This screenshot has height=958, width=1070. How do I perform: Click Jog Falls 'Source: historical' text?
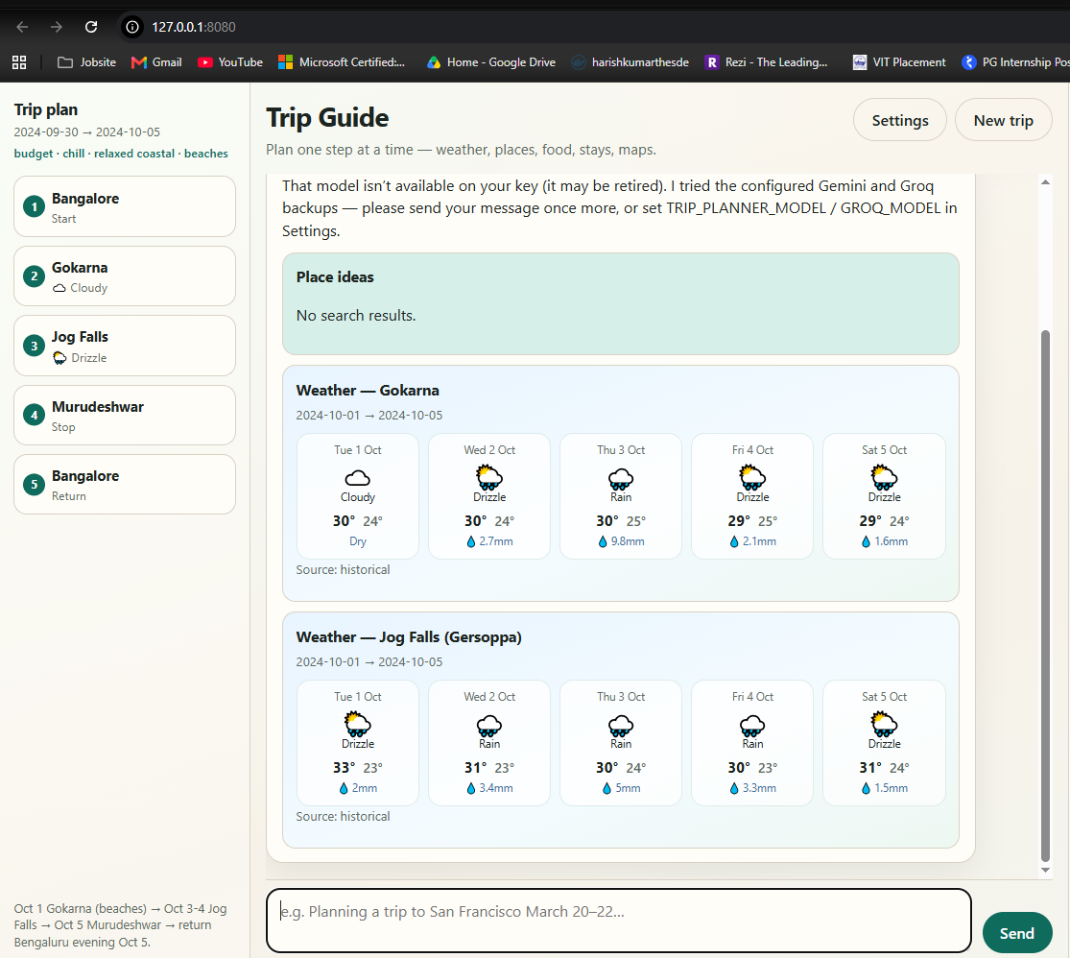point(344,816)
